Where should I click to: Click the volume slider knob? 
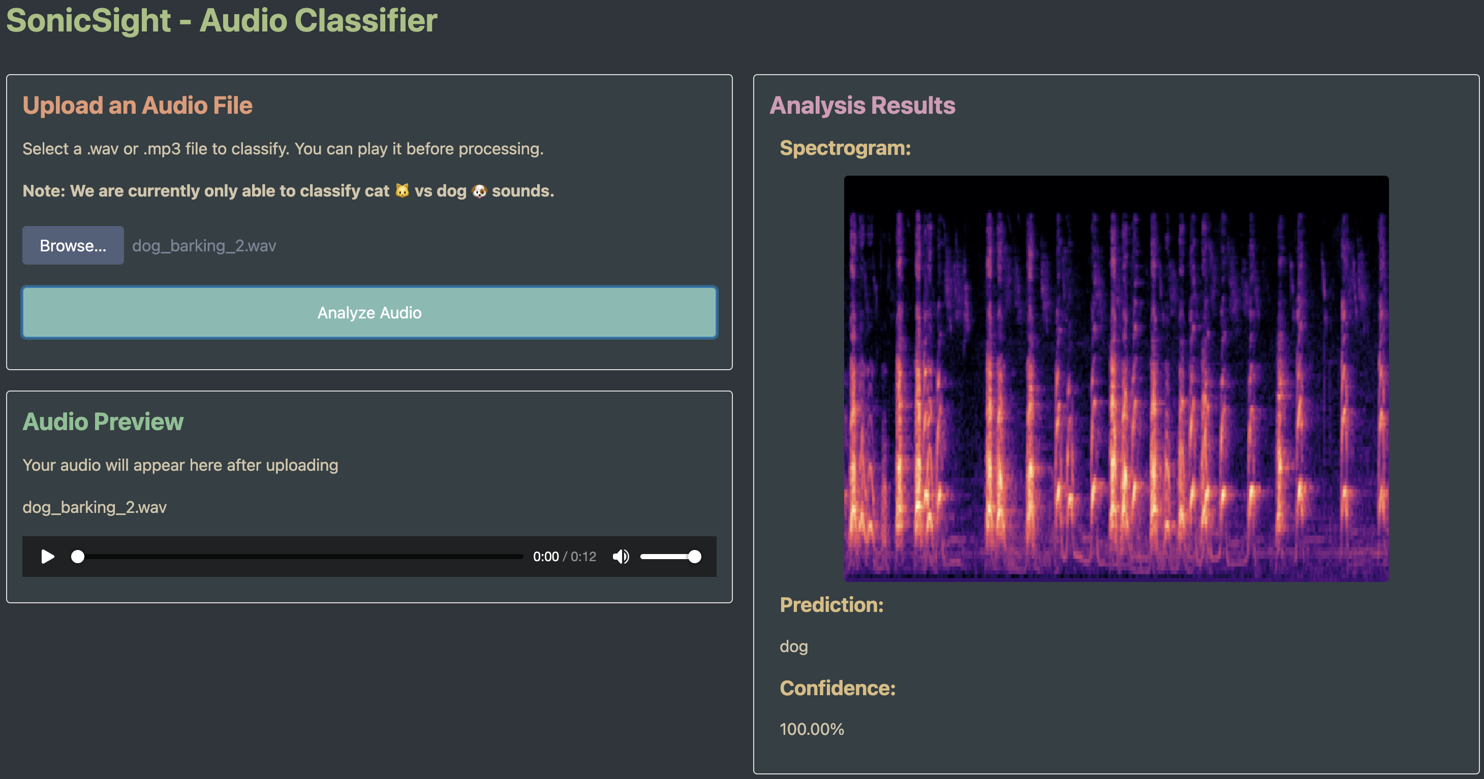point(695,556)
